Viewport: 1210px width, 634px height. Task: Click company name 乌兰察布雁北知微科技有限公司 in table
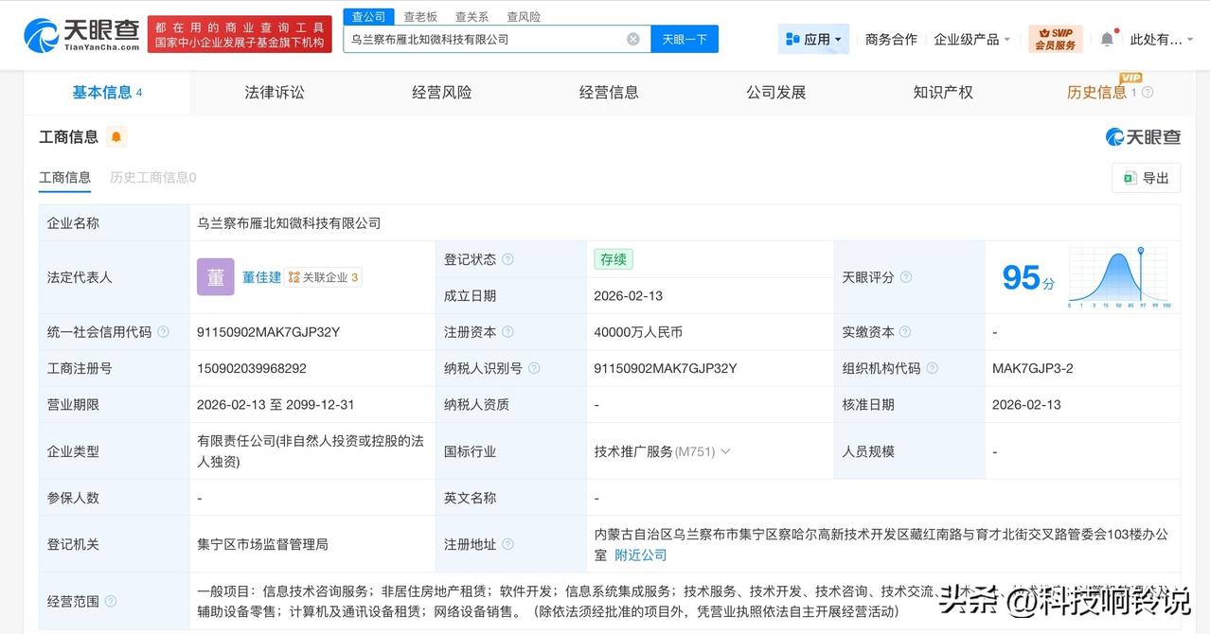[289, 223]
